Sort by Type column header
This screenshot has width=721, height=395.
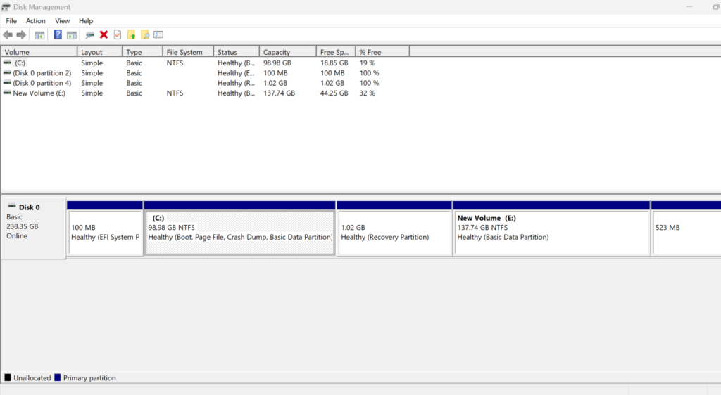coord(142,52)
